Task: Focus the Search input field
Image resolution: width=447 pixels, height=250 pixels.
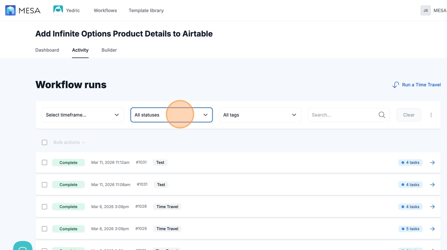Action: click(x=343, y=115)
